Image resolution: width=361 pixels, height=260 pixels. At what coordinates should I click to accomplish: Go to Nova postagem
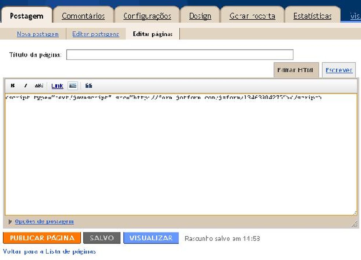[x=38, y=34]
